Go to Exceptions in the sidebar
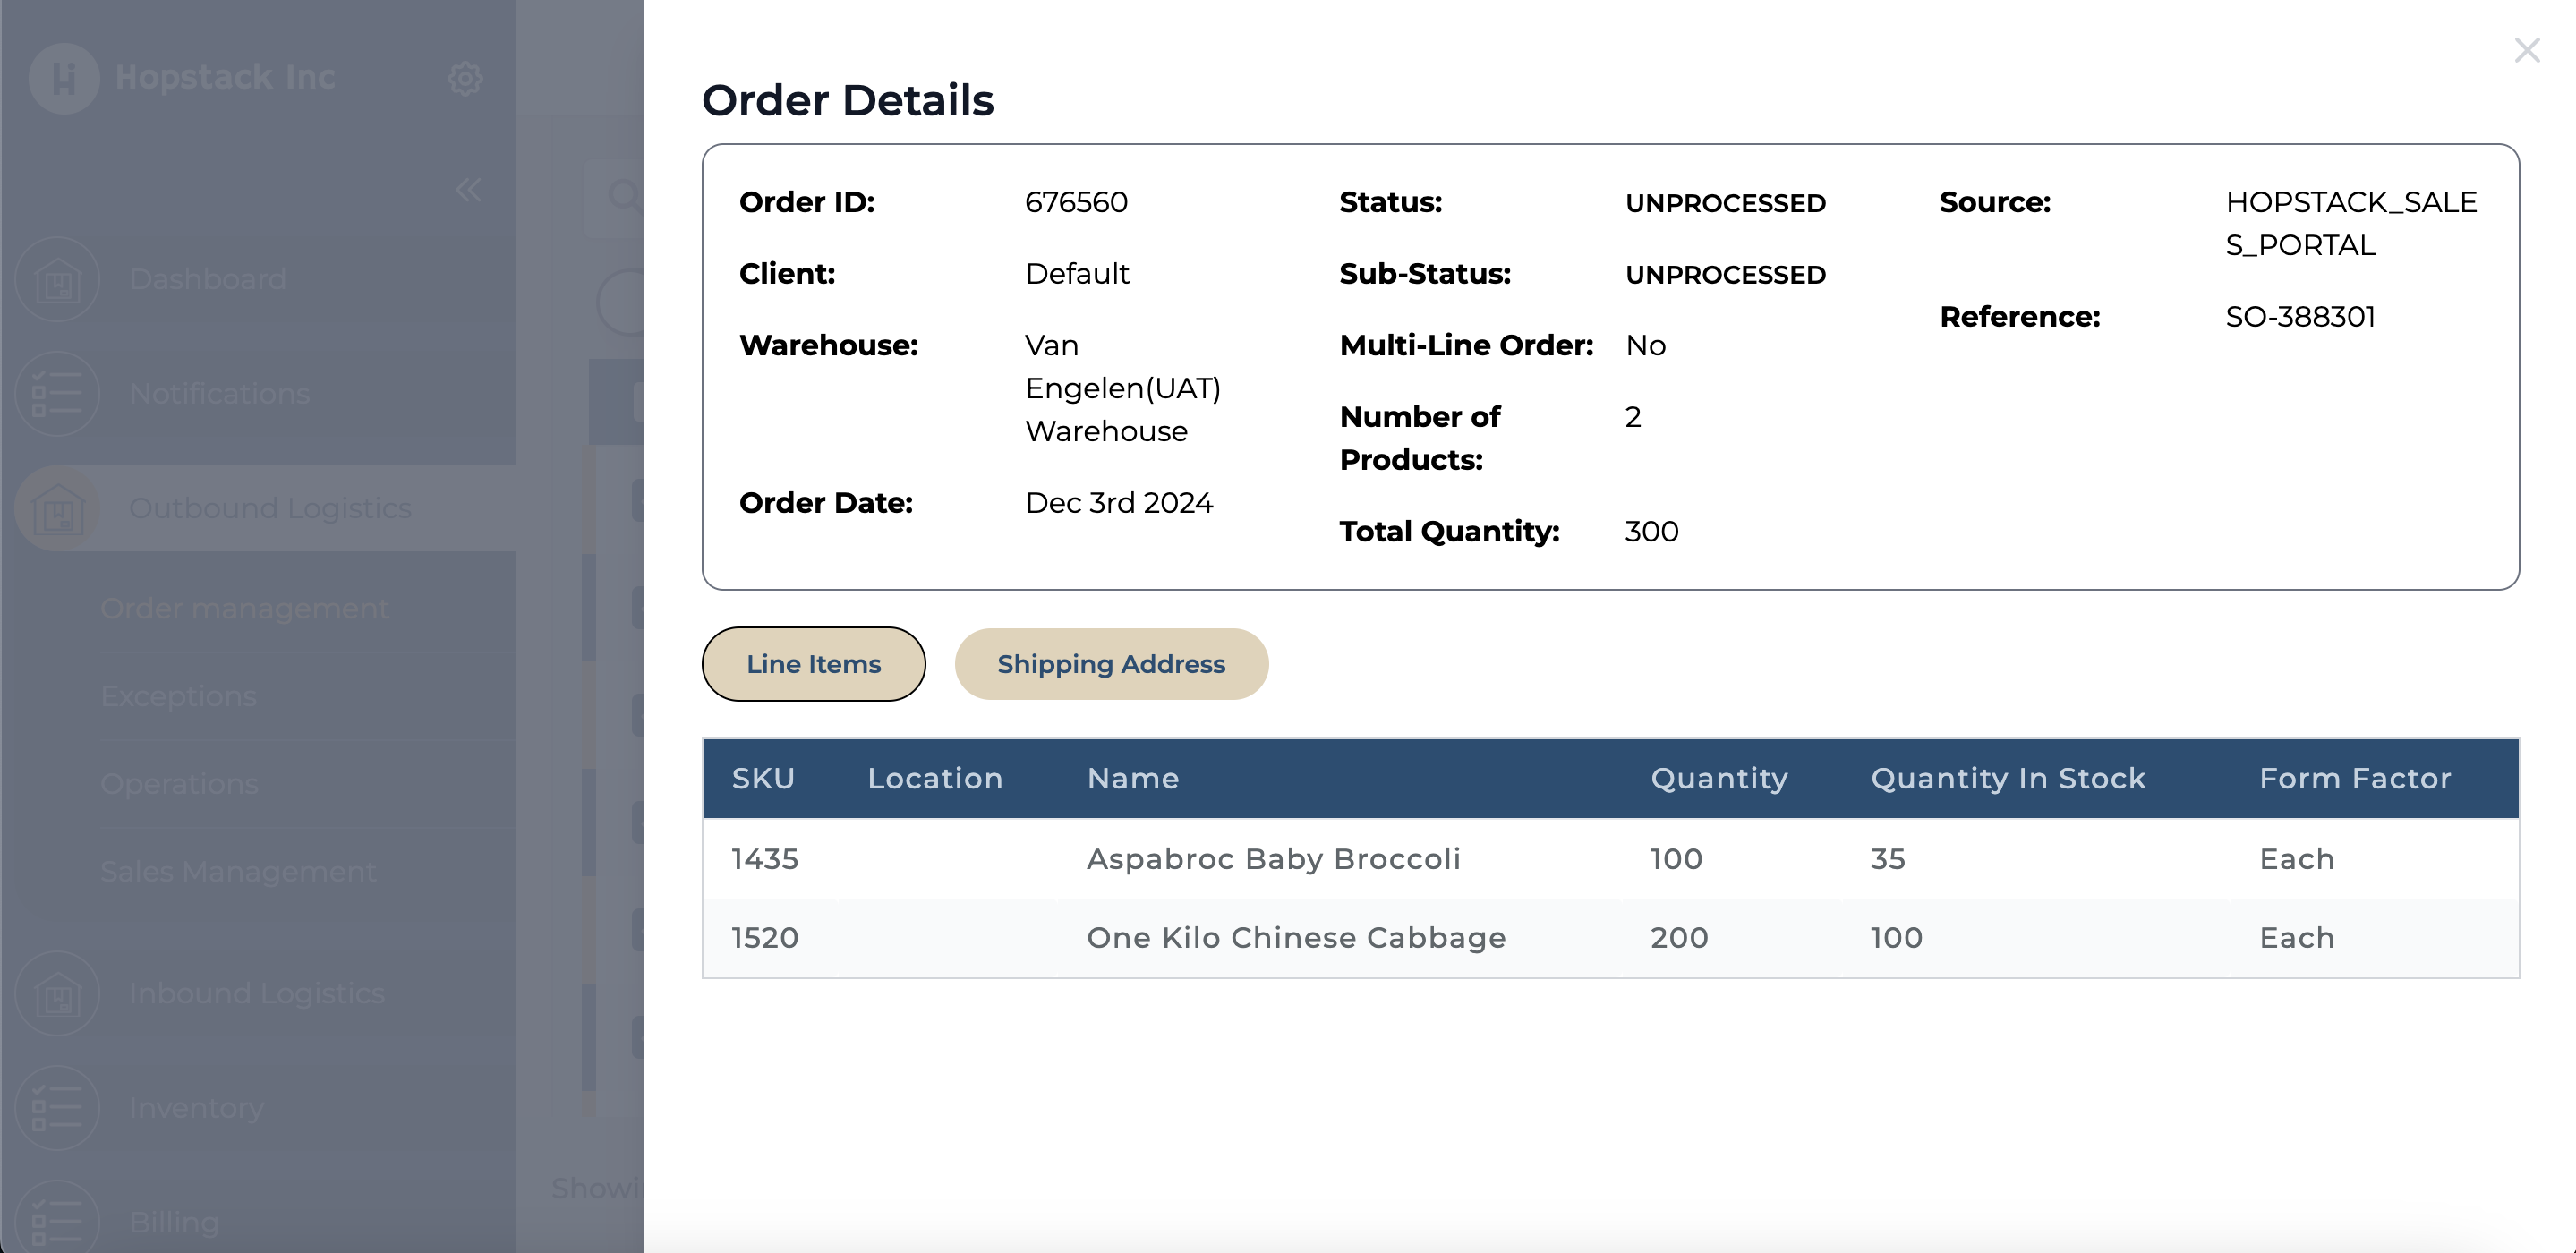The height and width of the screenshot is (1253, 2576). pos(179,697)
